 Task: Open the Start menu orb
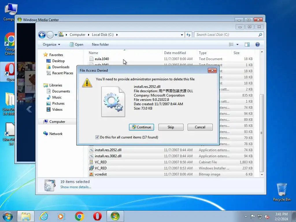pos(8,216)
